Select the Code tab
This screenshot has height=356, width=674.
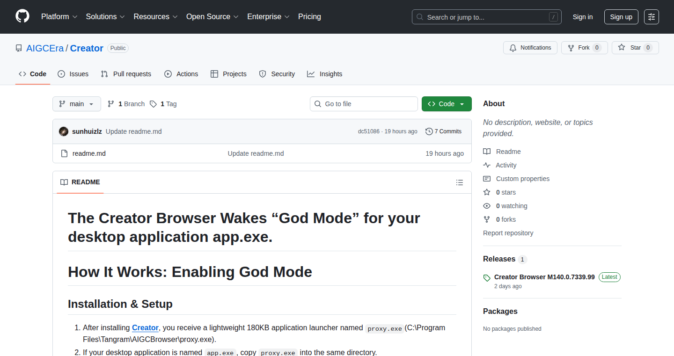[33, 74]
